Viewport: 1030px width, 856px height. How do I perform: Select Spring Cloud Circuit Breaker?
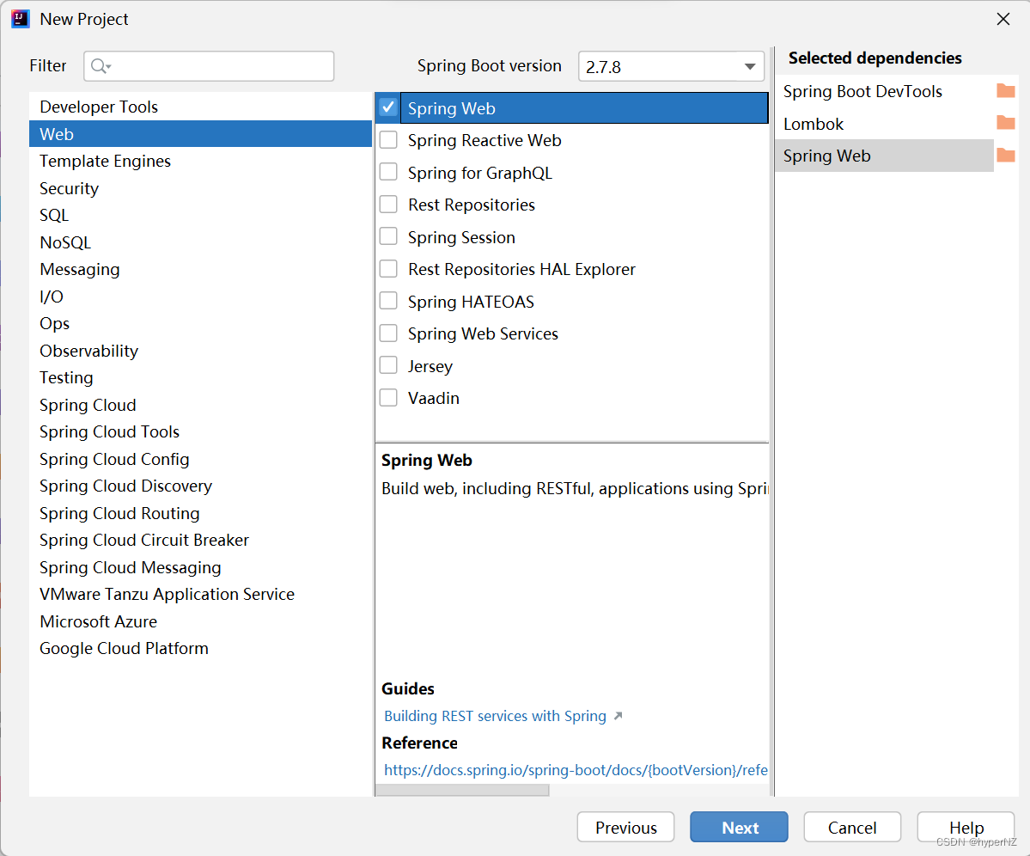point(200,540)
